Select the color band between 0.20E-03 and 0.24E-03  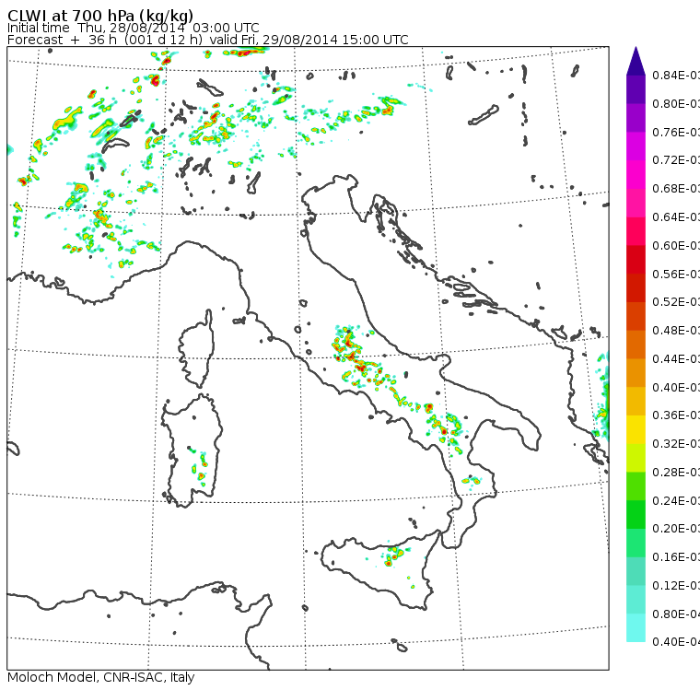(636, 514)
